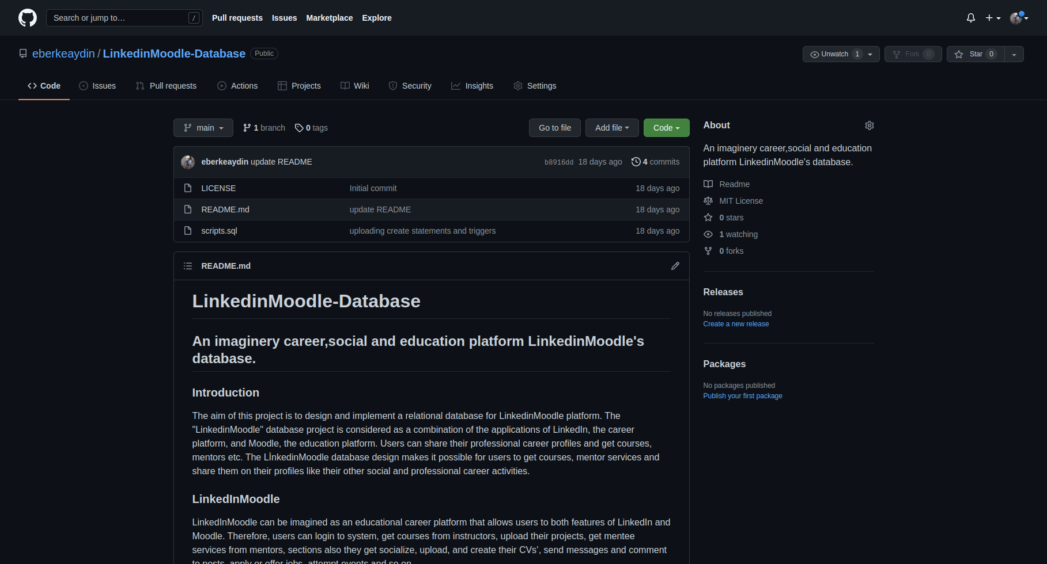Open the LICENSE file

pyautogui.click(x=218, y=188)
